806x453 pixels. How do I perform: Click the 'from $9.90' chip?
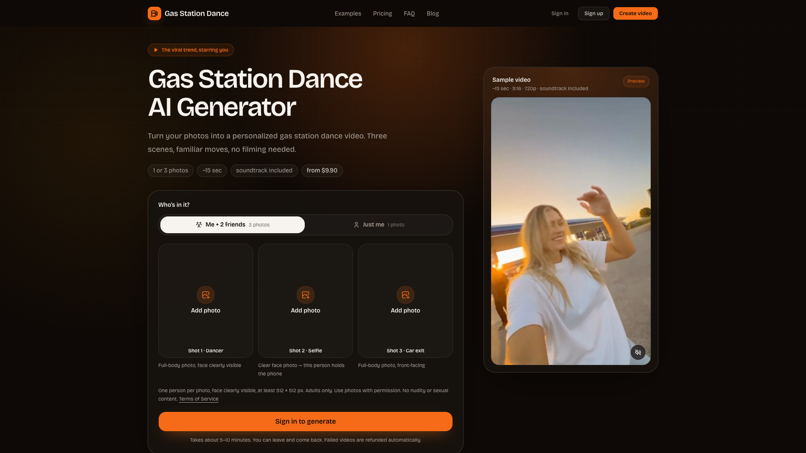point(322,171)
